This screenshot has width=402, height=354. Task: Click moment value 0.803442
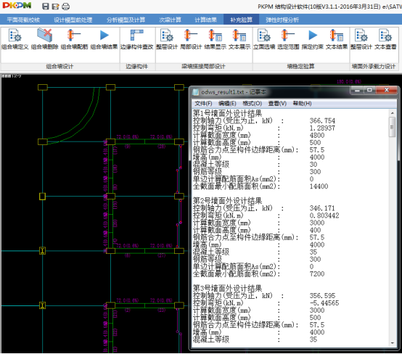pos(324,215)
